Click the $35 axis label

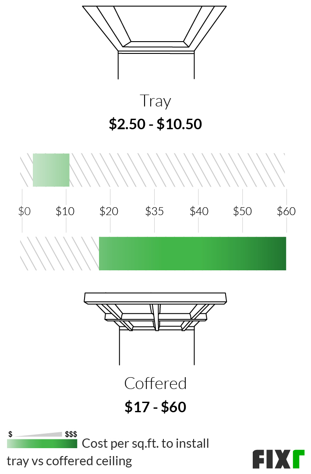click(x=155, y=211)
